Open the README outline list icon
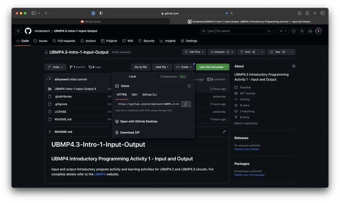340x203 pixels. click(x=50, y=132)
